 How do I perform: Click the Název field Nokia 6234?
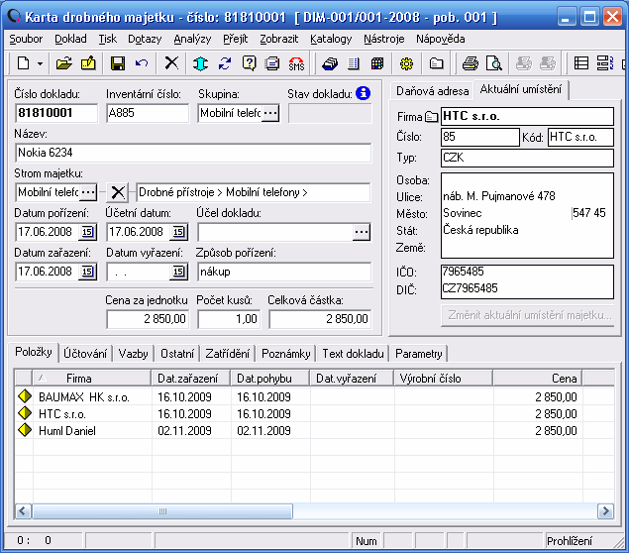coord(193,153)
